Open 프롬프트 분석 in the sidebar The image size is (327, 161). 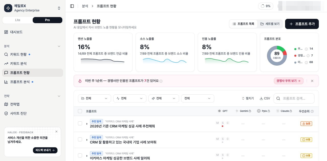32,82
